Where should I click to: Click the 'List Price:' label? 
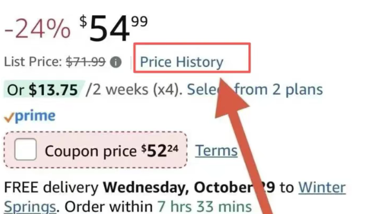tap(33, 62)
